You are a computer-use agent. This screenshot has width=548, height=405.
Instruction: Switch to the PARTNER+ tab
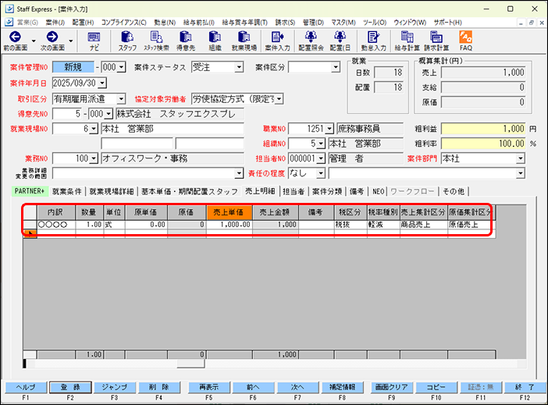pyautogui.click(x=30, y=191)
